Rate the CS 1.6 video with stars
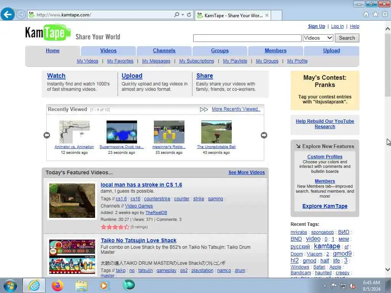 click(x=115, y=227)
